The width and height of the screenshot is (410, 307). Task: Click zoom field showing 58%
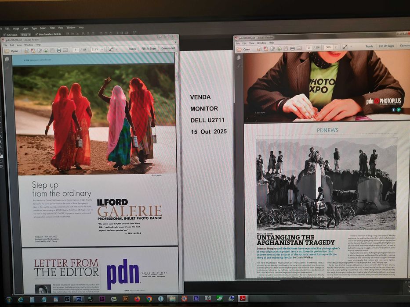click(x=328, y=47)
